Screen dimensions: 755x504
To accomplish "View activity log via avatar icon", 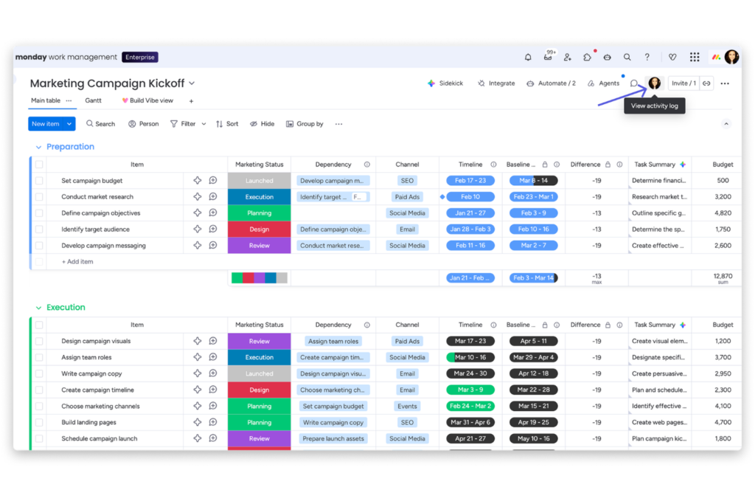I will (x=655, y=83).
